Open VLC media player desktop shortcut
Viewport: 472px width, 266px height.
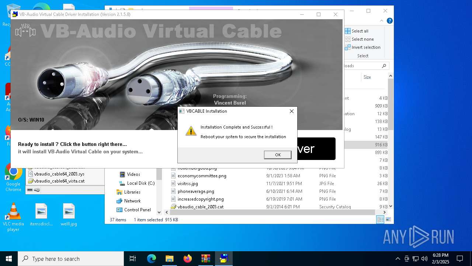tap(13, 218)
